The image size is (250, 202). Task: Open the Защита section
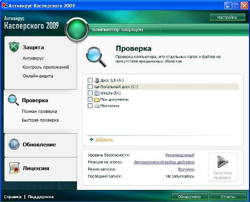[33, 47]
